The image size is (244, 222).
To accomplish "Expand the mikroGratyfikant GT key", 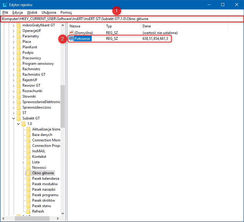I will 14,26.
